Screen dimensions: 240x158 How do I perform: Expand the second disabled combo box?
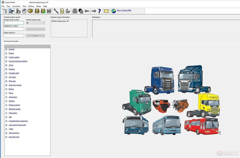click(x=35, y=29)
